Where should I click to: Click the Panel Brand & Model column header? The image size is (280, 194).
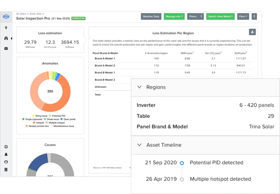[x=105, y=53]
